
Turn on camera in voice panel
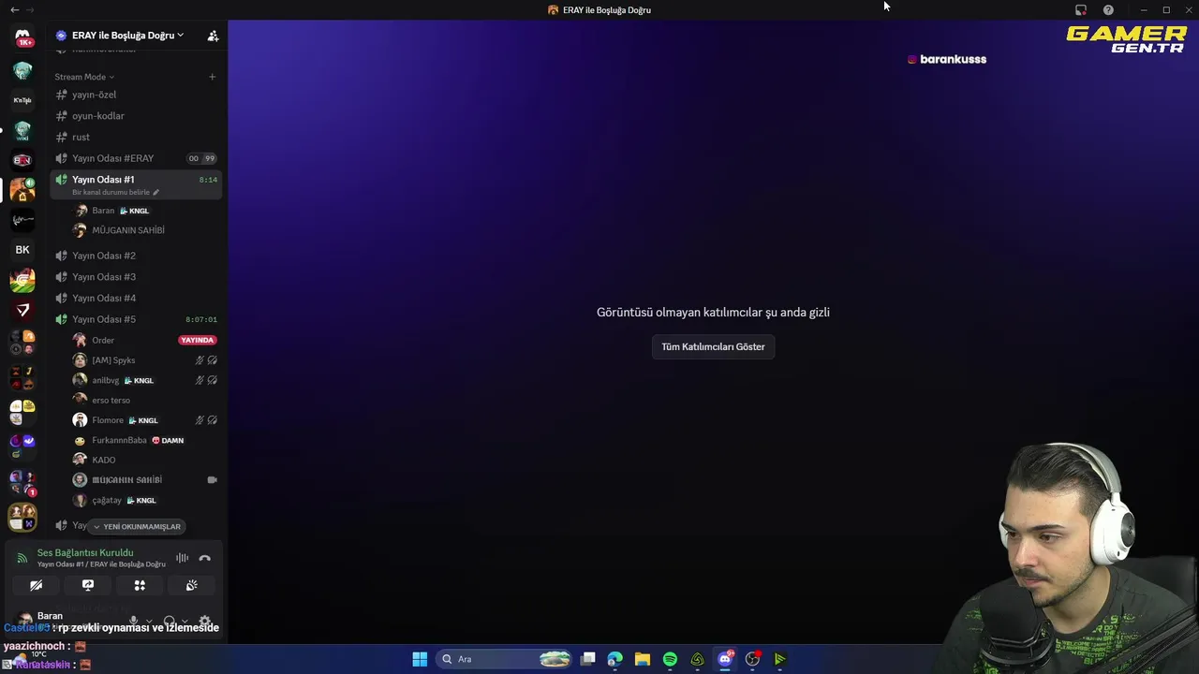pos(36,585)
